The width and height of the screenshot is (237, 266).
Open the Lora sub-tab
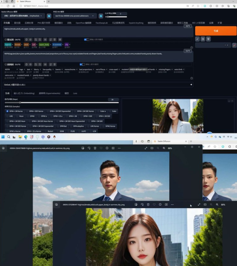(x=75, y=93)
